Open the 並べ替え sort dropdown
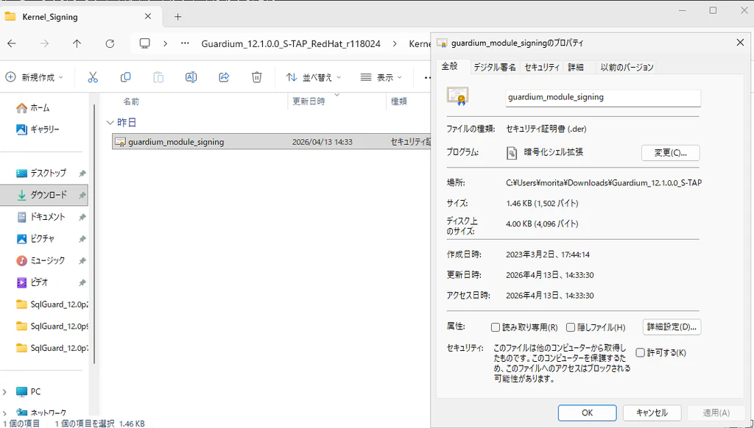 click(314, 77)
